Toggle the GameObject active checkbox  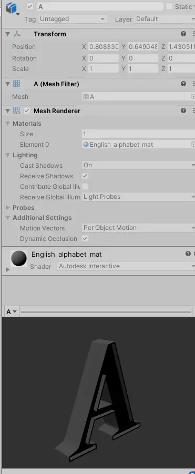pyautogui.click(x=30, y=6)
